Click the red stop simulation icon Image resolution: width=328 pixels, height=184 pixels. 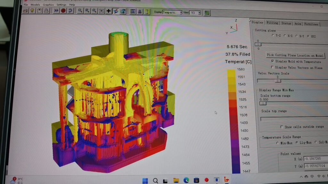63,11
